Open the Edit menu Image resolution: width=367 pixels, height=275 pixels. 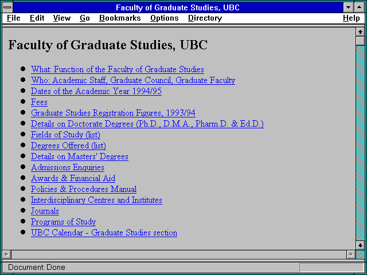pyautogui.click(x=37, y=18)
